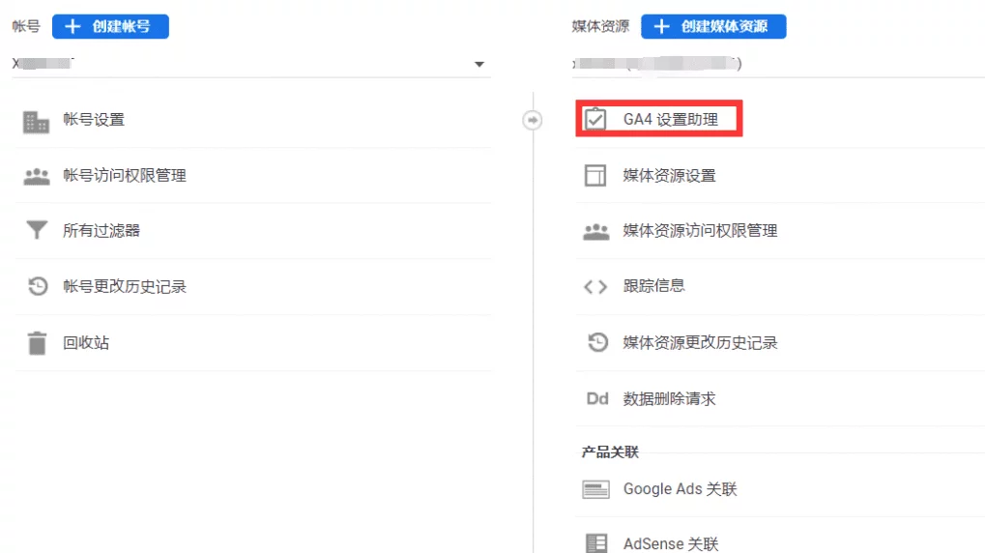Screen dimensions: 985x553
Task: Click the 帐号访问权限管理 people icon
Action: click(x=37, y=177)
